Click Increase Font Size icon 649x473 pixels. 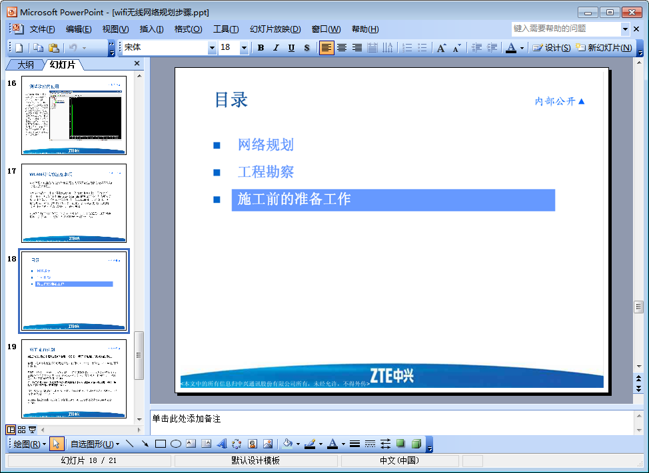click(442, 48)
